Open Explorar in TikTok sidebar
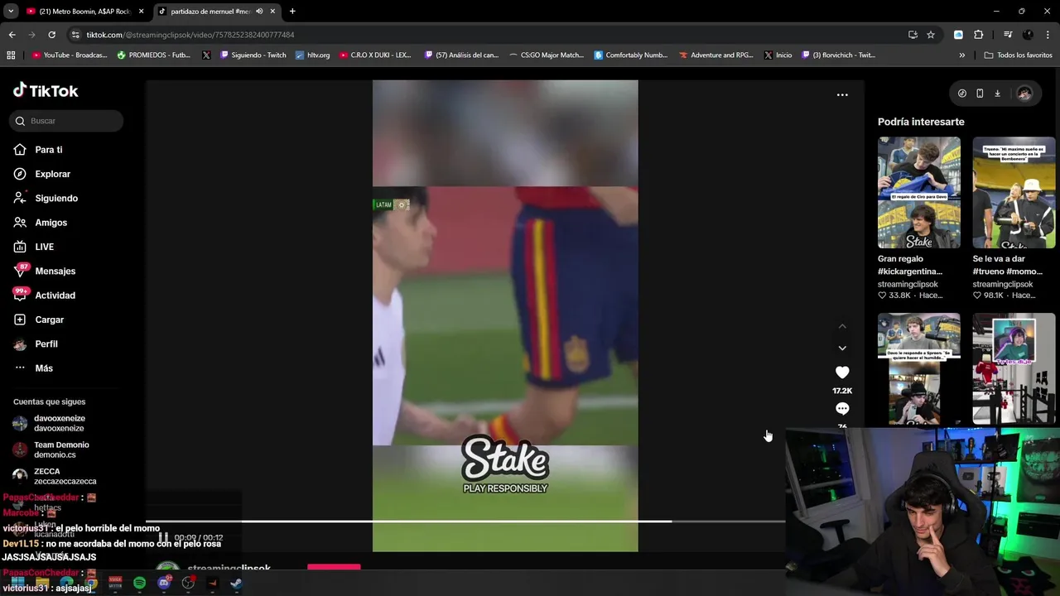Screen dimensions: 1060x596 click(x=42, y=174)
